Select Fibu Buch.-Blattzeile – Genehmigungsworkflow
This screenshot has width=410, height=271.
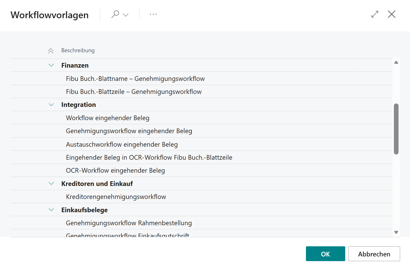pyautogui.click(x=201, y=92)
